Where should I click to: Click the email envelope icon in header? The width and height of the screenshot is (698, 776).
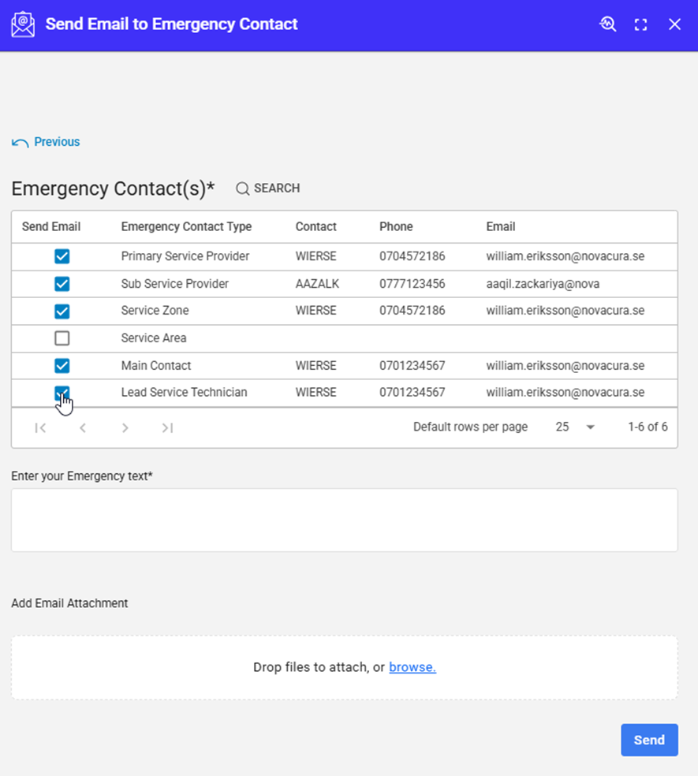point(23,24)
